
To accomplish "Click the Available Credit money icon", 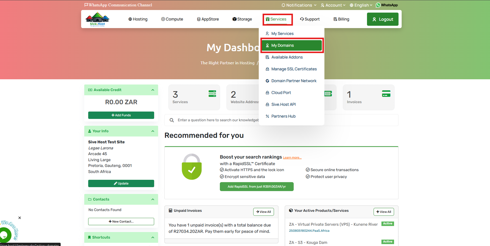I will click(x=90, y=90).
